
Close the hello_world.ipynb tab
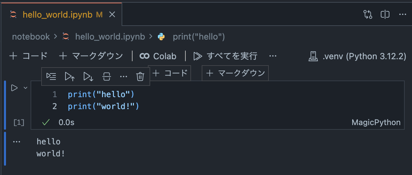pos(112,15)
